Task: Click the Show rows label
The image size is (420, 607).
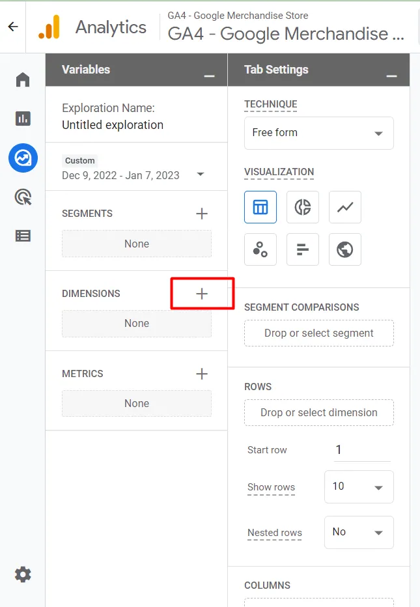Action: point(271,487)
